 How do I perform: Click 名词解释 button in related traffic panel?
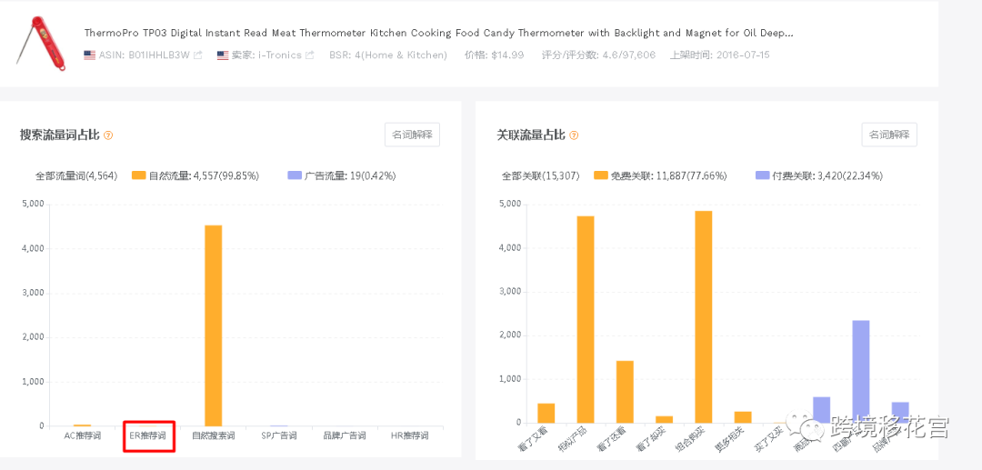click(888, 135)
